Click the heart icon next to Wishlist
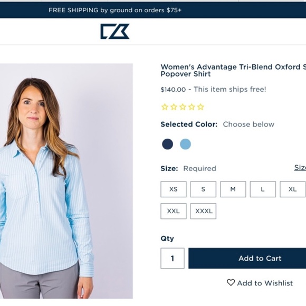 click(x=231, y=282)
